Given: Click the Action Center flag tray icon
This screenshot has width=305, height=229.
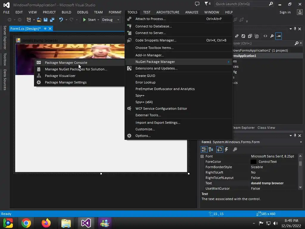Looking at the screenshot, I should [x=261, y=223].
